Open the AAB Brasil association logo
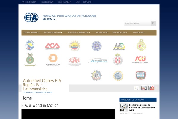178x119 pixels. (119, 46)
